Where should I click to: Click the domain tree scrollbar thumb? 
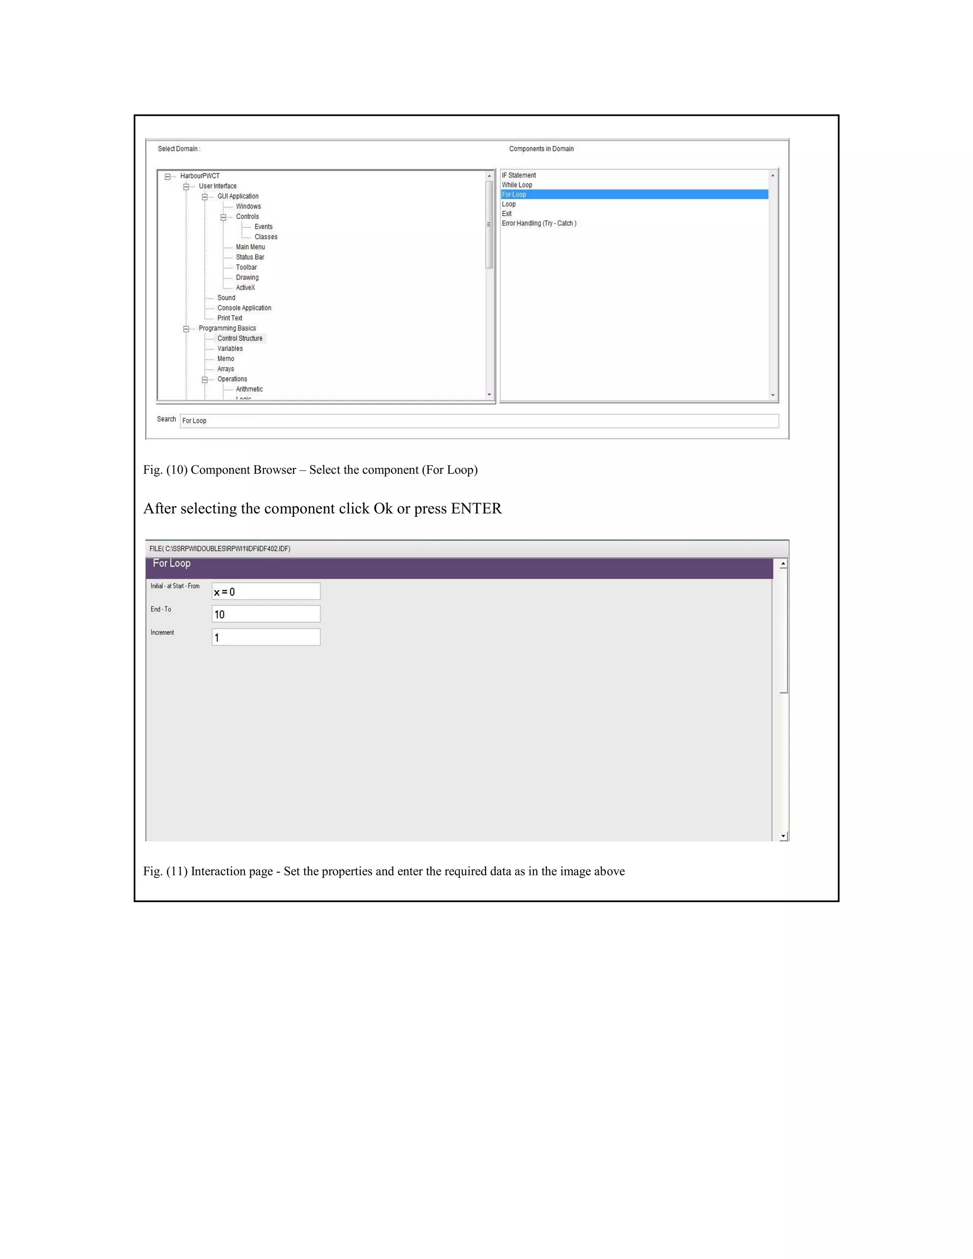[489, 225]
